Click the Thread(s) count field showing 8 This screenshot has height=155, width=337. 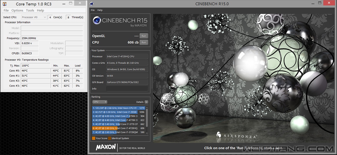68,17
